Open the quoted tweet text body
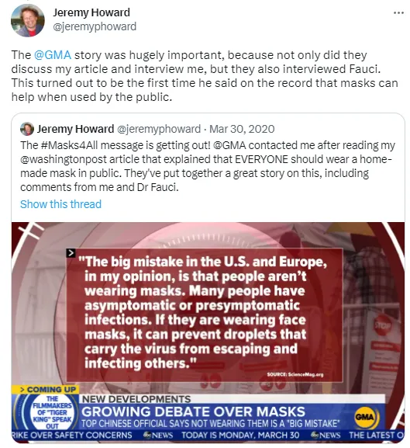410x448 pixels. coord(208,166)
